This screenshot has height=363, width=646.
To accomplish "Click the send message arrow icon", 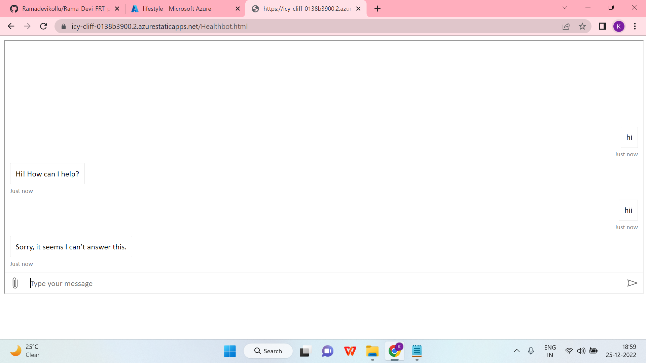I will 632,283.
